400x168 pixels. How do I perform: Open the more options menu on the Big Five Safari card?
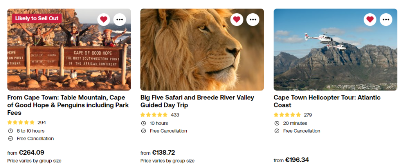click(253, 19)
